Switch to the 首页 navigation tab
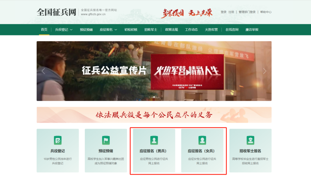The width and height of the screenshot is (311, 179). [x=44, y=30]
